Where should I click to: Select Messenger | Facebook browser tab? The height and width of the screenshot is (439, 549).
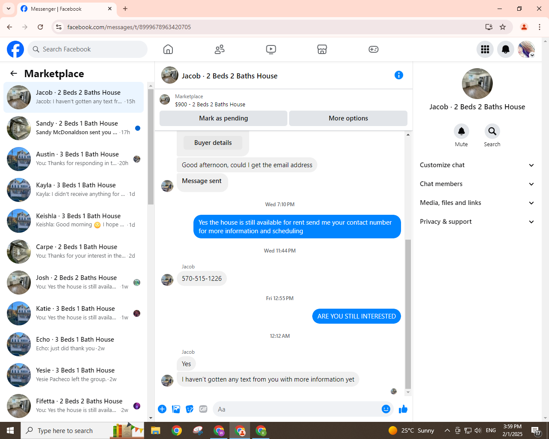point(66,9)
